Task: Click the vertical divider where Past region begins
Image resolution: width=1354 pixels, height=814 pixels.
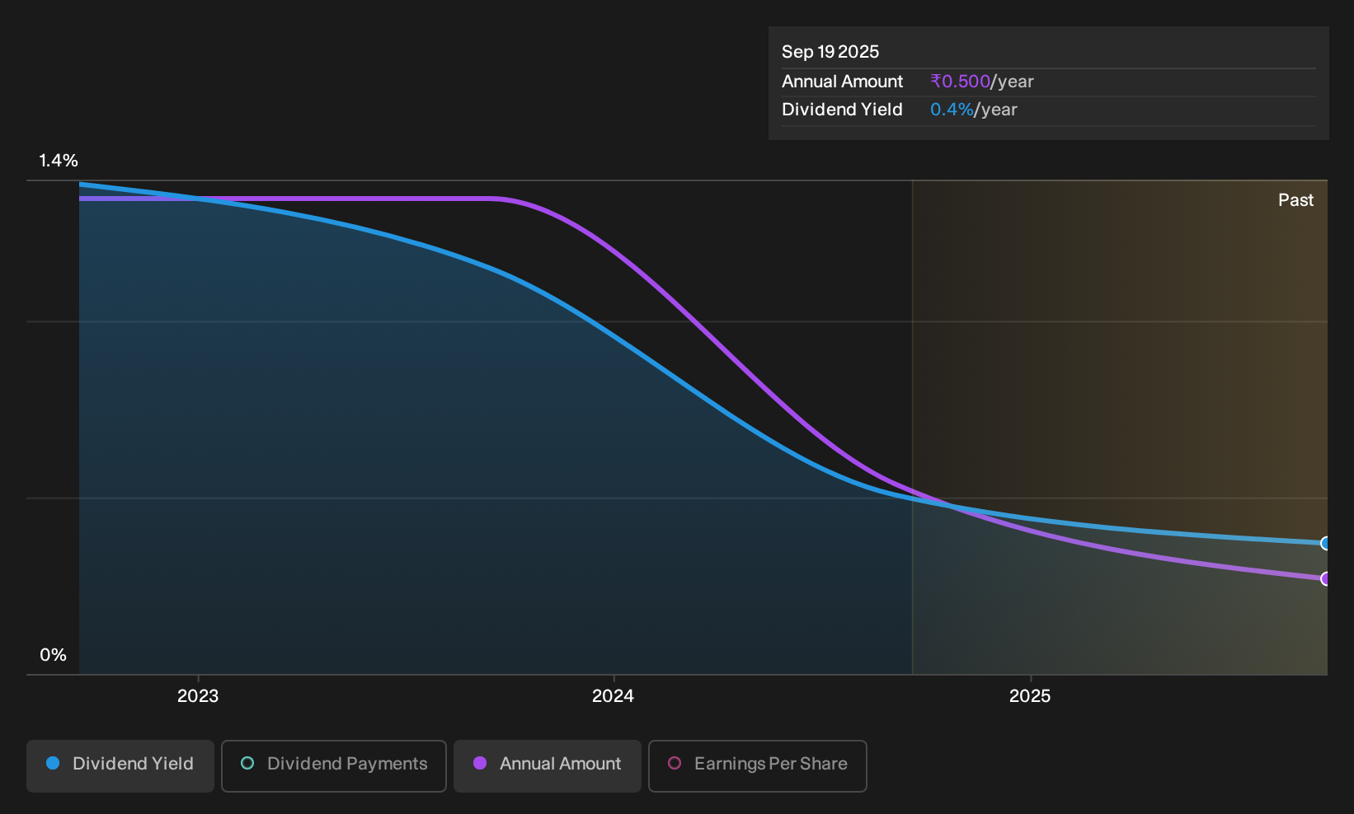Action: point(913,427)
